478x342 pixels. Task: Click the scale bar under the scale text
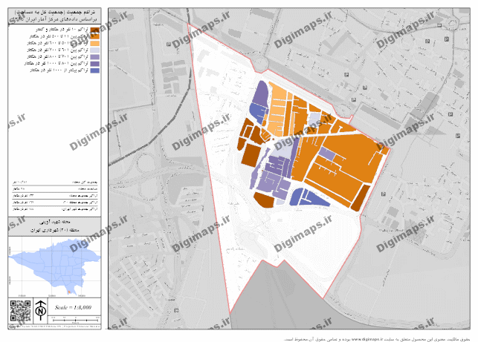click(75, 320)
